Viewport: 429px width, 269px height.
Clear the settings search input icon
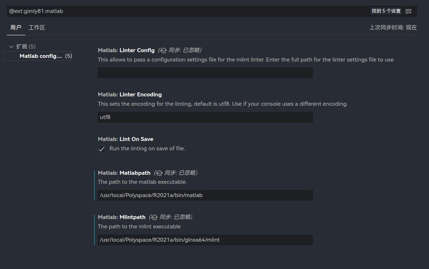(409, 11)
